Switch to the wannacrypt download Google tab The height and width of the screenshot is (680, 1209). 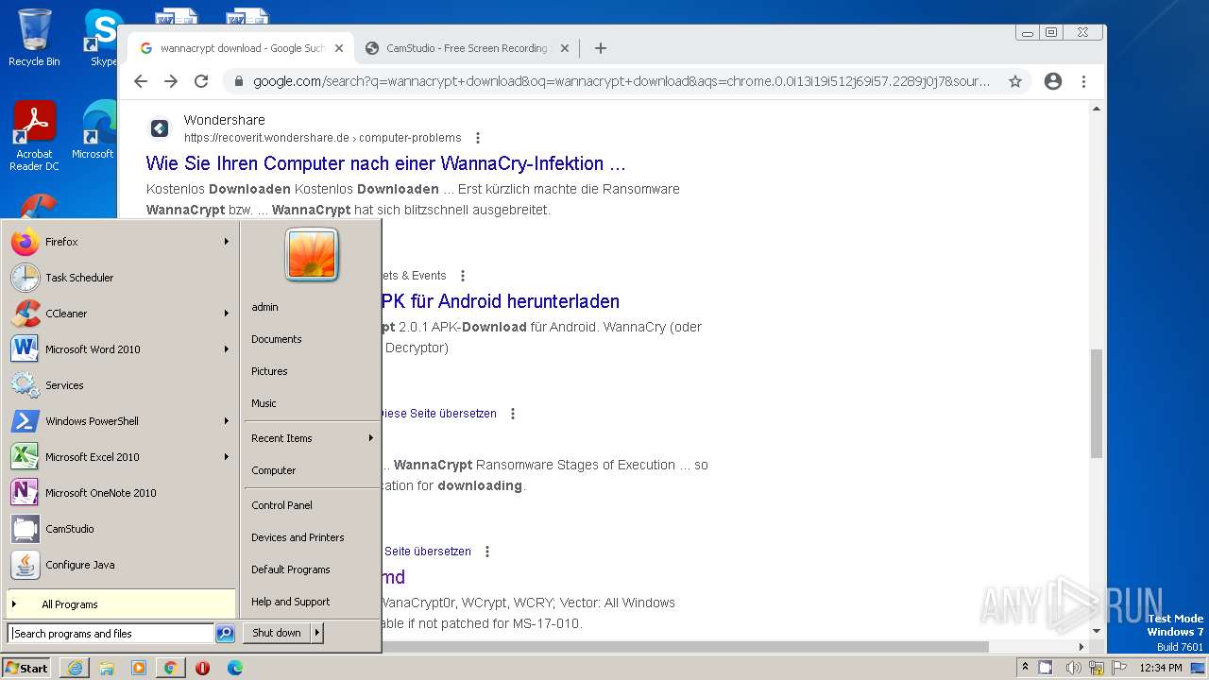point(241,48)
